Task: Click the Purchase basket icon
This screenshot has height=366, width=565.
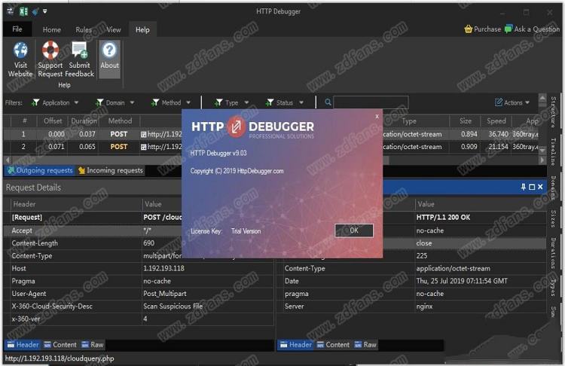Action: click(x=468, y=29)
